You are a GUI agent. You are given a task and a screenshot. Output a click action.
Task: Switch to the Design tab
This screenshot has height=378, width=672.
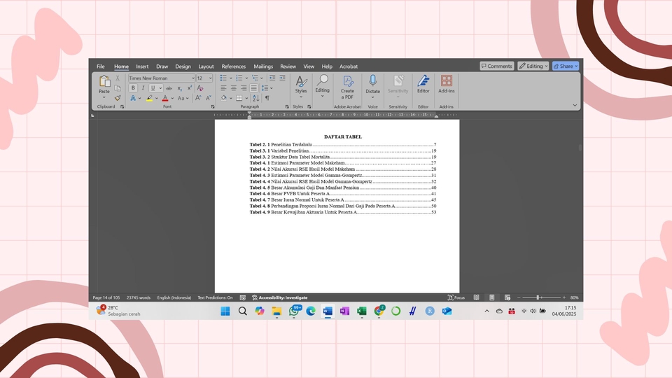click(183, 66)
